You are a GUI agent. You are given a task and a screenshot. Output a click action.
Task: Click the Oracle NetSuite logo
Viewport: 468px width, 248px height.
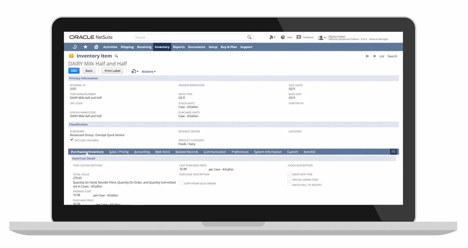(91, 37)
